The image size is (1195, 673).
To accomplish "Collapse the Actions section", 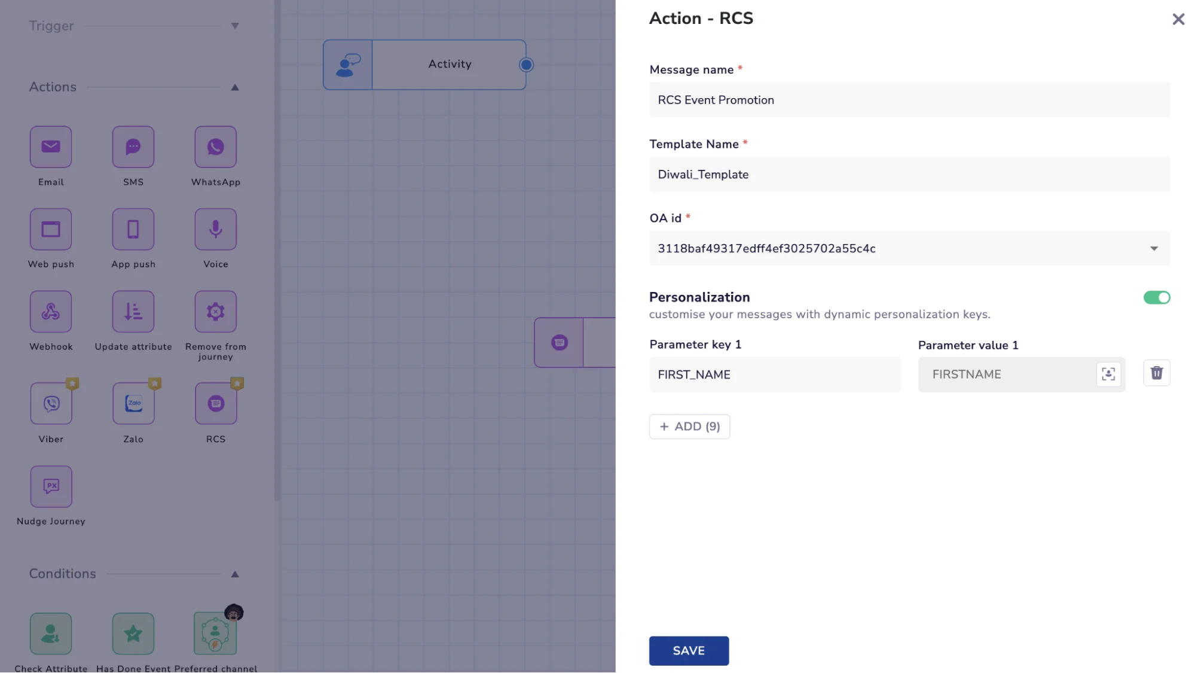I will click(235, 87).
